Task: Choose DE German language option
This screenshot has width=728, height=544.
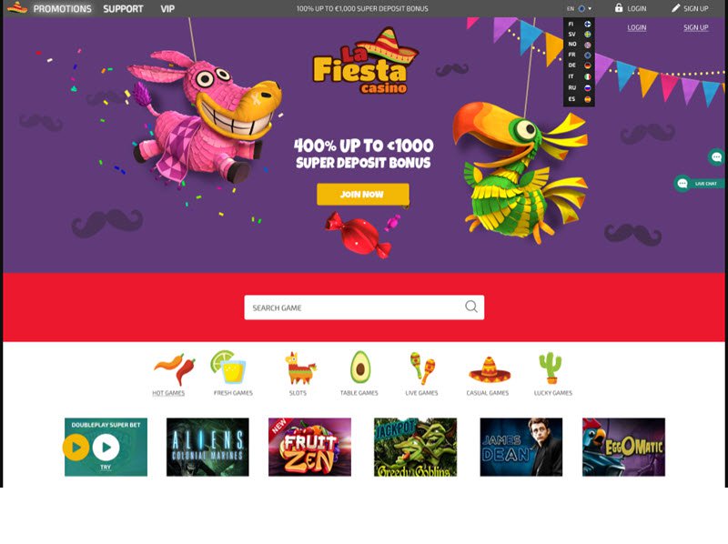Action: click(579, 65)
